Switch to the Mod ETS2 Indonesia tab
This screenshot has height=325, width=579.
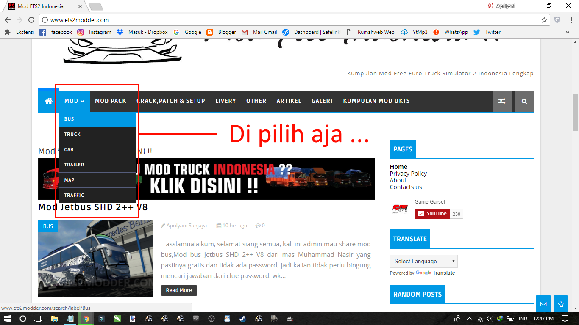pyautogui.click(x=45, y=6)
